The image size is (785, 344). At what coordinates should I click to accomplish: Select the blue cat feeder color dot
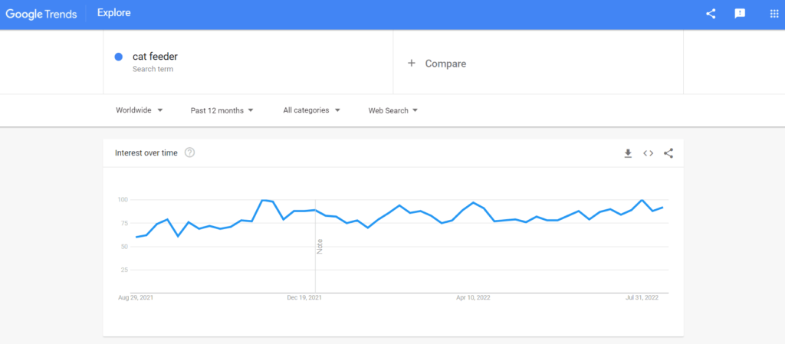pyautogui.click(x=119, y=57)
